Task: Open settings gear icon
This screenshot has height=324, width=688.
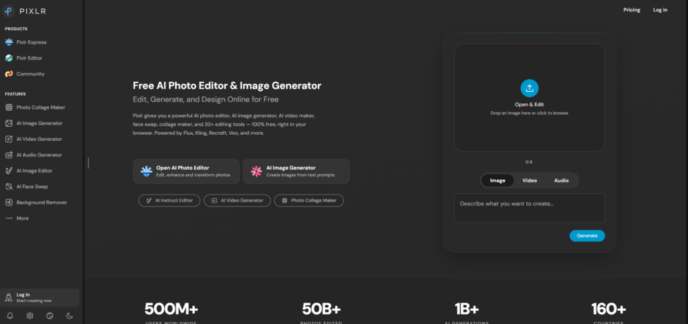Action: pyautogui.click(x=30, y=316)
